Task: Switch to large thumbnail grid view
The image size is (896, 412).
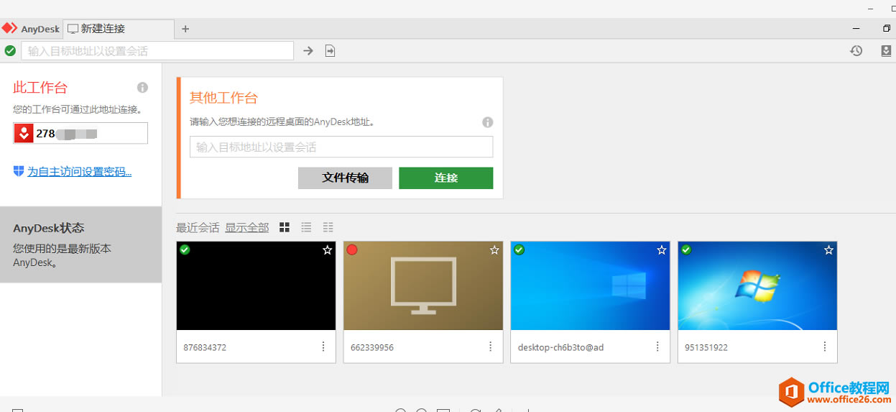Action: coord(285,227)
